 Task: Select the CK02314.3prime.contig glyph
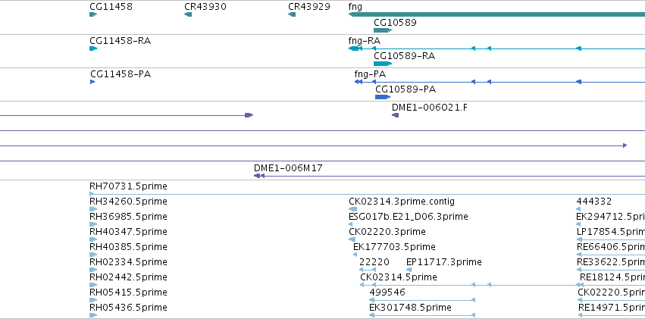353,209
